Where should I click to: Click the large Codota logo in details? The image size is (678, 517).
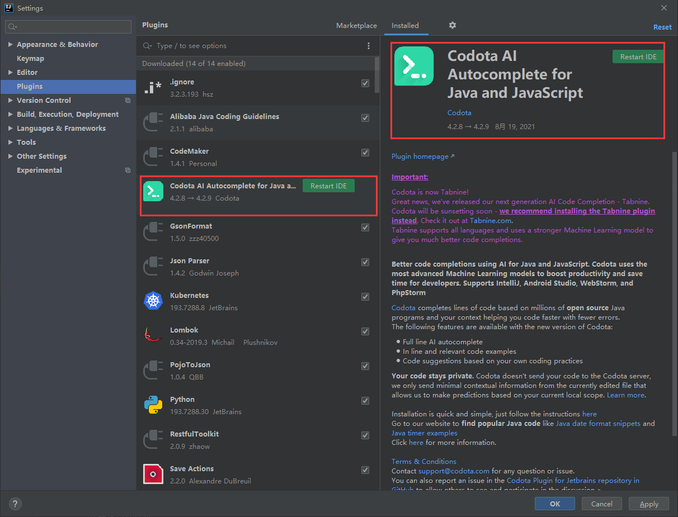(x=414, y=66)
